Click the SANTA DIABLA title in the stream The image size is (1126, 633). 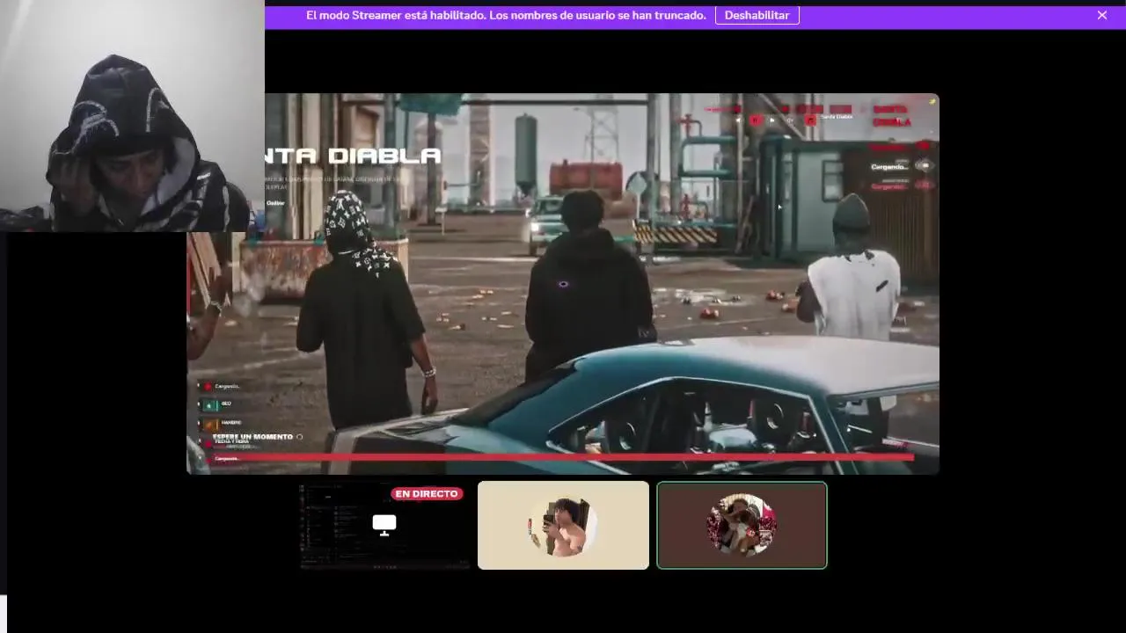352,156
